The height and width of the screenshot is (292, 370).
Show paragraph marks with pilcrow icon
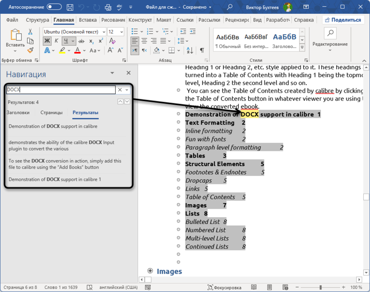202,51
